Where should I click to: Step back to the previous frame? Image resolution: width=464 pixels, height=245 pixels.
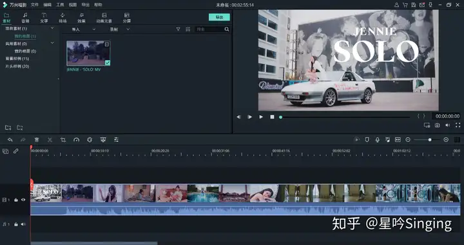[x=238, y=117]
